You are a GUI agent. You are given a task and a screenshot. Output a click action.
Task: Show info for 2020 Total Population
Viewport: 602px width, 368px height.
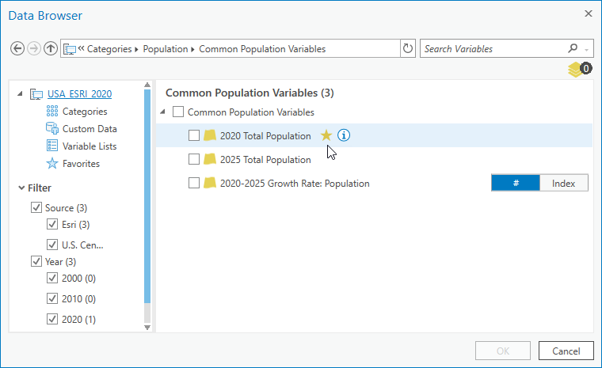pyautogui.click(x=344, y=135)
